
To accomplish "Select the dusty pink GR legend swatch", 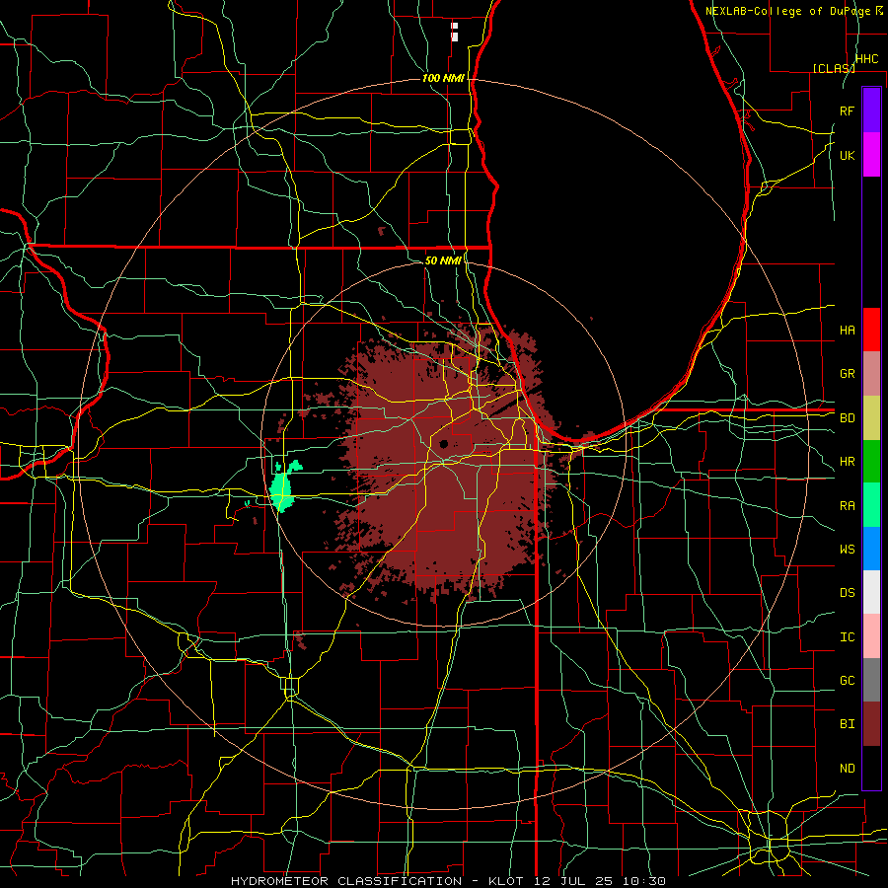I will pyautogui.click(x=871, y=374).
